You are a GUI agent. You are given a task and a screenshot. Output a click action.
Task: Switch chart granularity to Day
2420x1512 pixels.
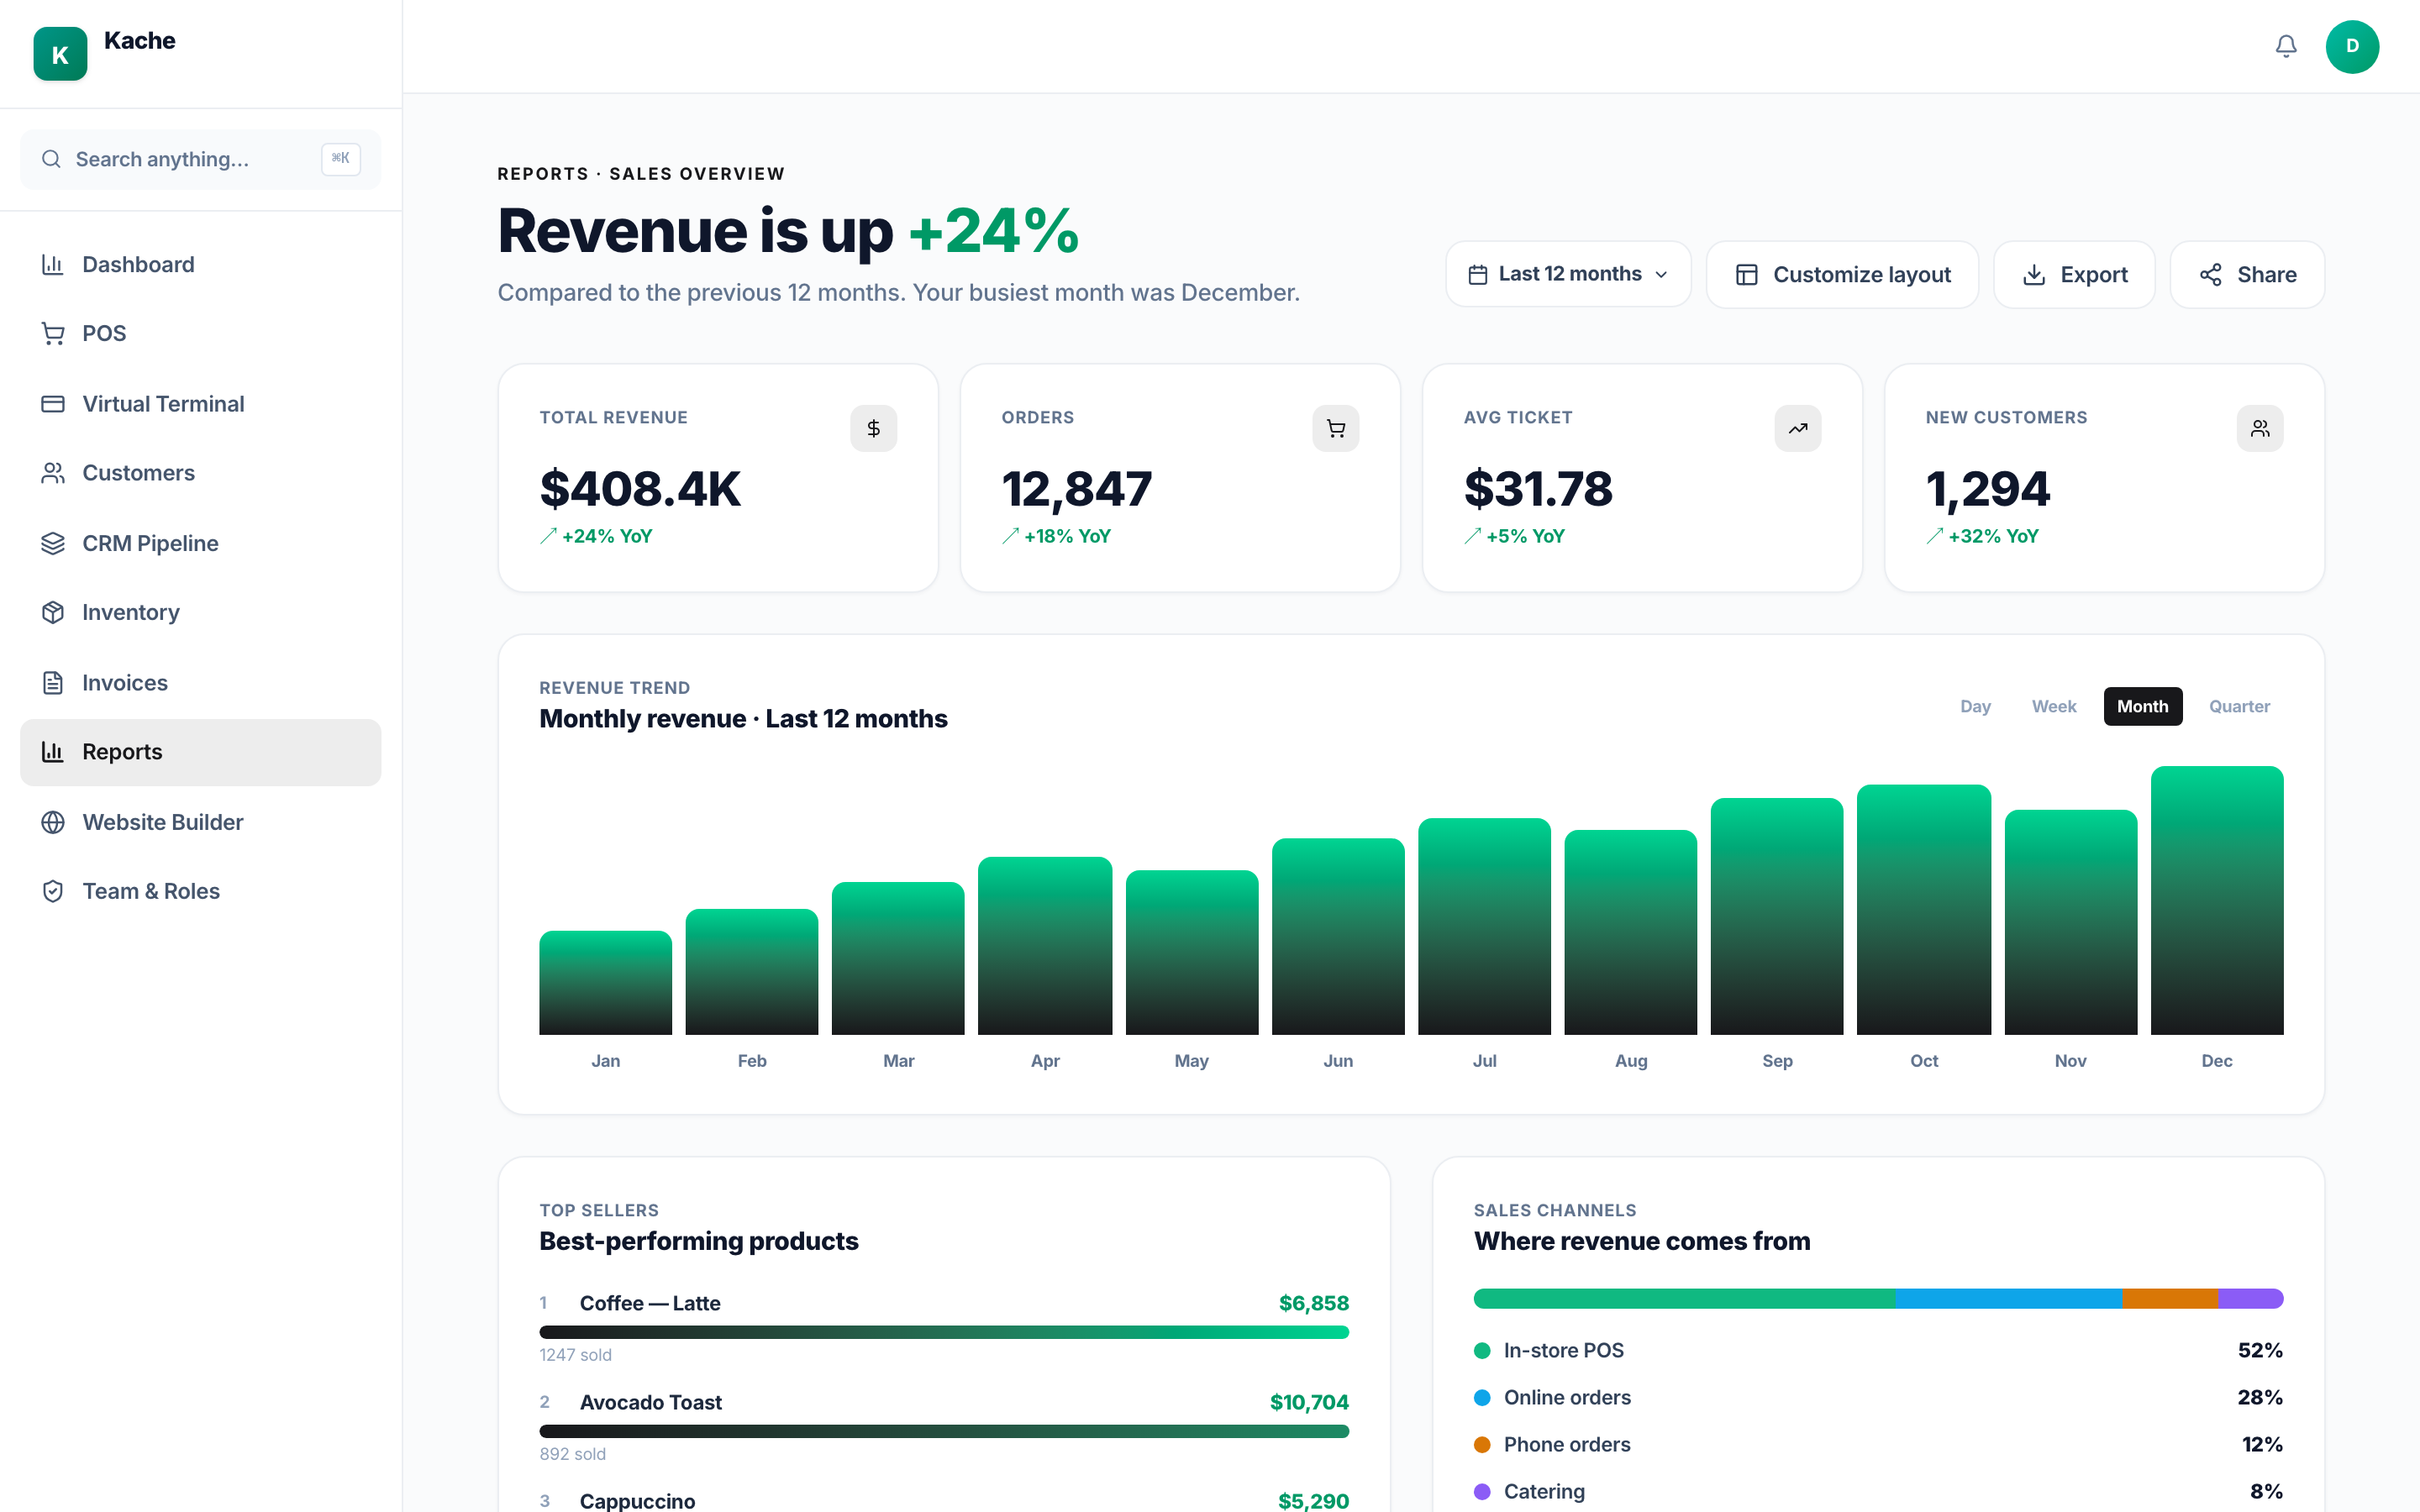click(x=1975, y=706)
